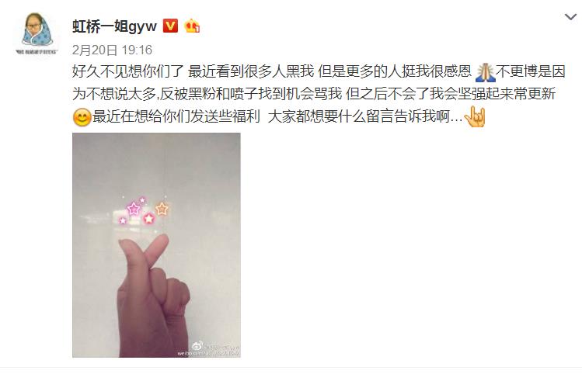The height and width of the screenshot is (374, 582).
Task: Click the crown membership icon
Action: 192,26
